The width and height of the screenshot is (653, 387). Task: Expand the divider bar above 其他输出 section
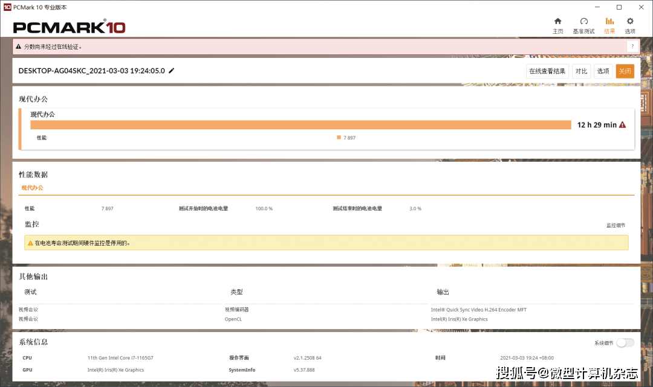point(326,264)
